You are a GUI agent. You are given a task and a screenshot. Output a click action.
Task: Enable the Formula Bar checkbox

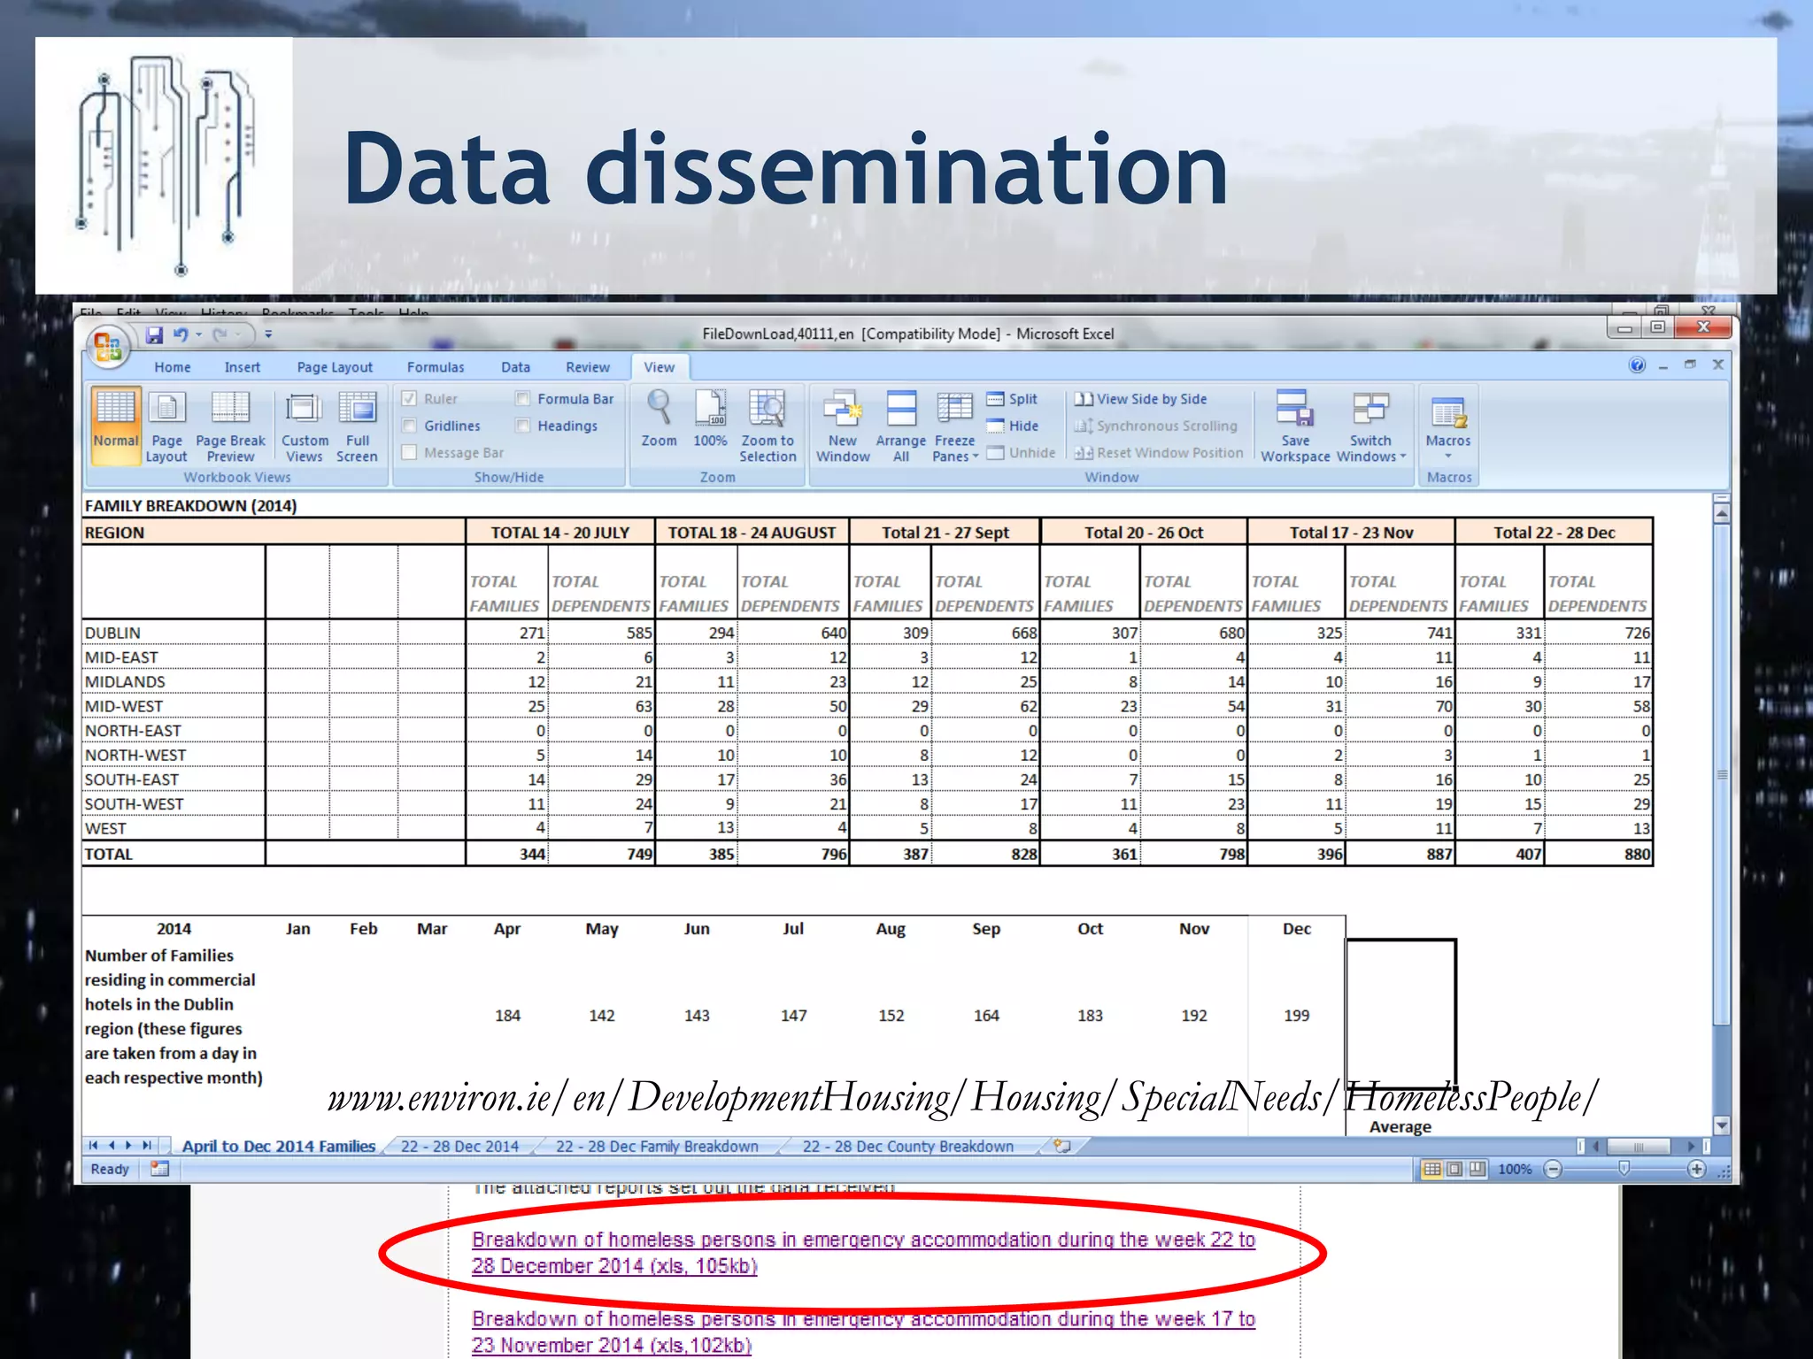click(x=523, y=399)
